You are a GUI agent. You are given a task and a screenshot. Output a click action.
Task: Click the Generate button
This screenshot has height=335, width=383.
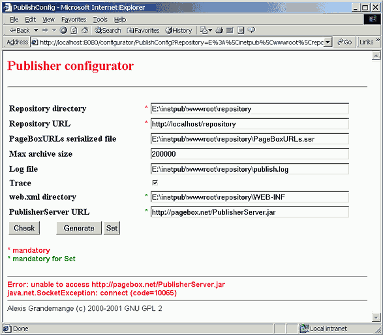pyautogui.click(x=79, y=228)
